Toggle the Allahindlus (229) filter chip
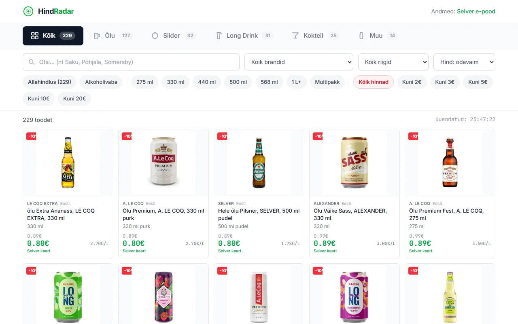Viewport: 518px width, 324px height. 49,82
